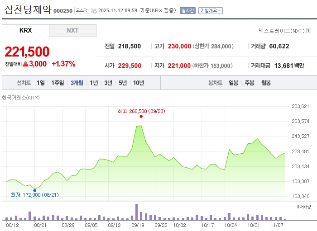Screen dimensions: 317x231
Task: Click the 넥스트레이드(NXT) link
Action: 281,31
